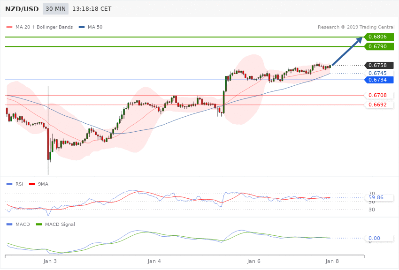
Task: Click the RSI 70 level label
Action: point(372,193)
